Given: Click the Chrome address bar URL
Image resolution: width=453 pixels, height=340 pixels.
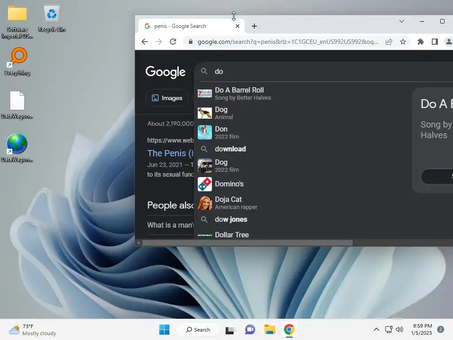Looking at the screenshot, I should coord(288,42).
